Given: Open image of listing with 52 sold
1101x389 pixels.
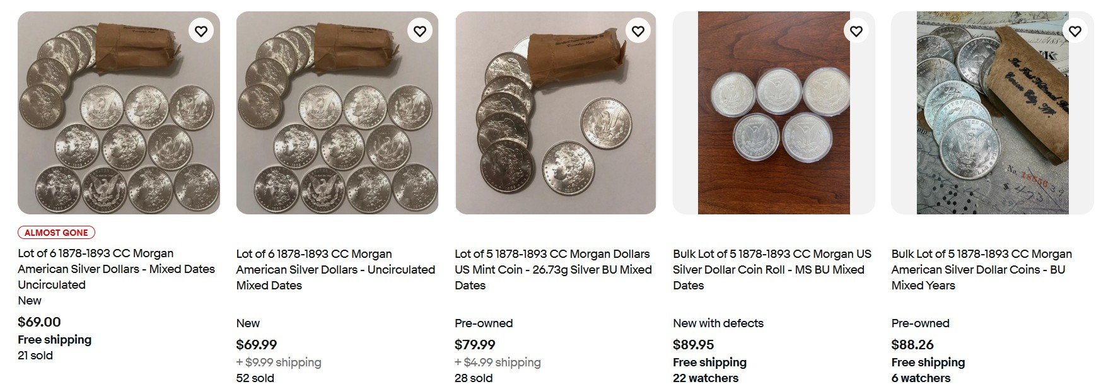Looking at the screenshot, I should coord(337,113).
